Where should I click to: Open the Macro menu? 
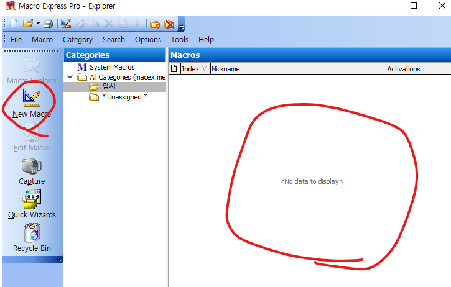pos(42,40)
